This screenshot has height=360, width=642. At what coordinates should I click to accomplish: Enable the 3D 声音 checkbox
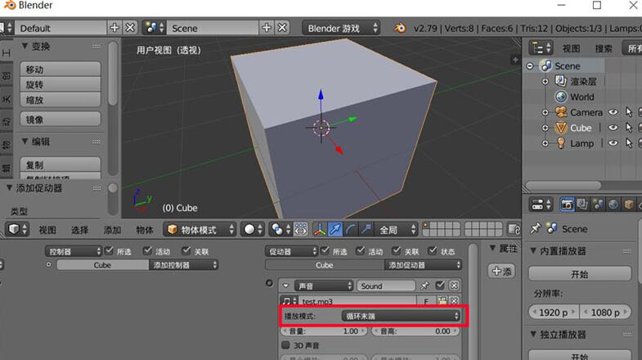pos(286,345)
